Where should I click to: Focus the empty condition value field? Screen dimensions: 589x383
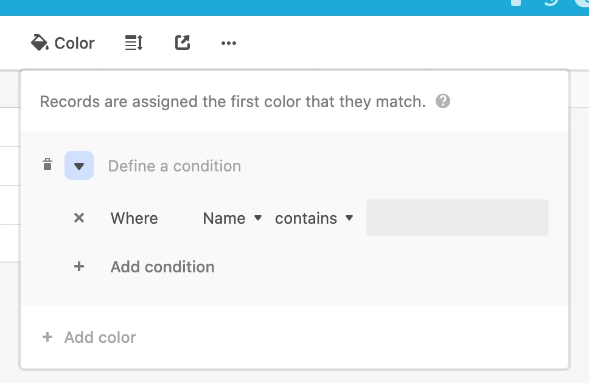coord(457,218)
